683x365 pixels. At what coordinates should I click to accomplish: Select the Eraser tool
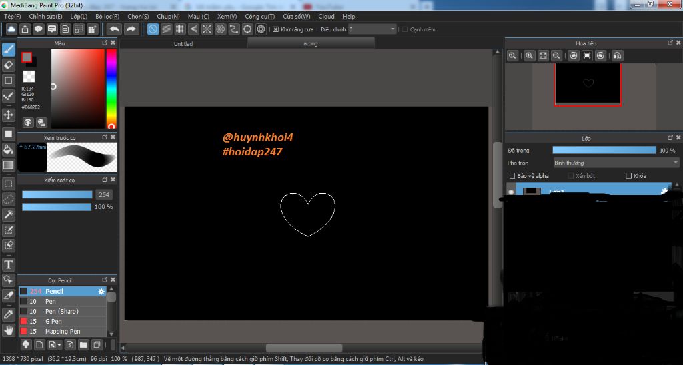point(8,65)
